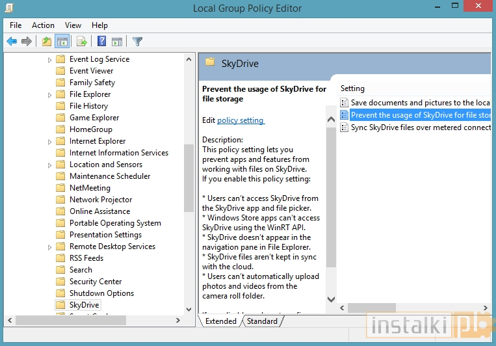Expand the Location and Sensors node
Viewport: 496px width, 346px height.
(49, 165)
